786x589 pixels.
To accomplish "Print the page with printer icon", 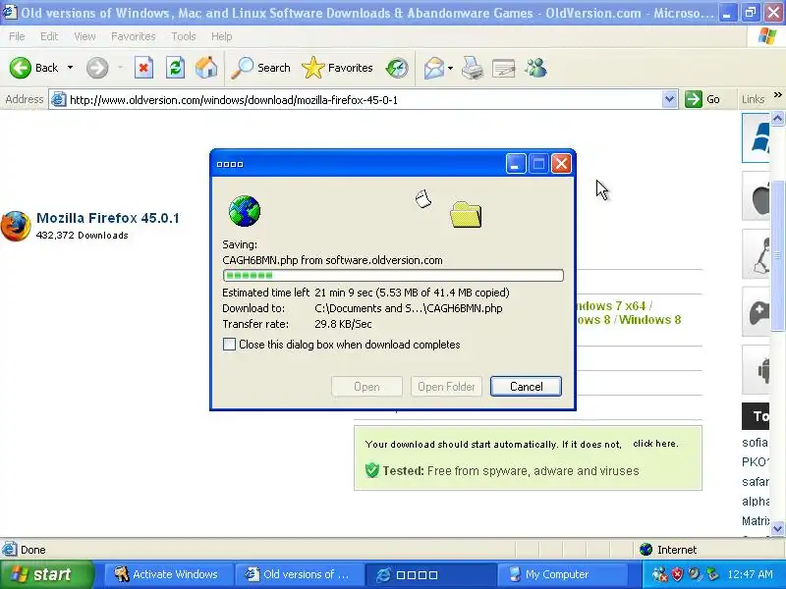I will pos(473,68).
